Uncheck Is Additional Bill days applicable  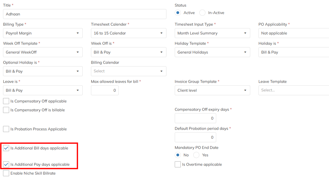tap(6, 148)
